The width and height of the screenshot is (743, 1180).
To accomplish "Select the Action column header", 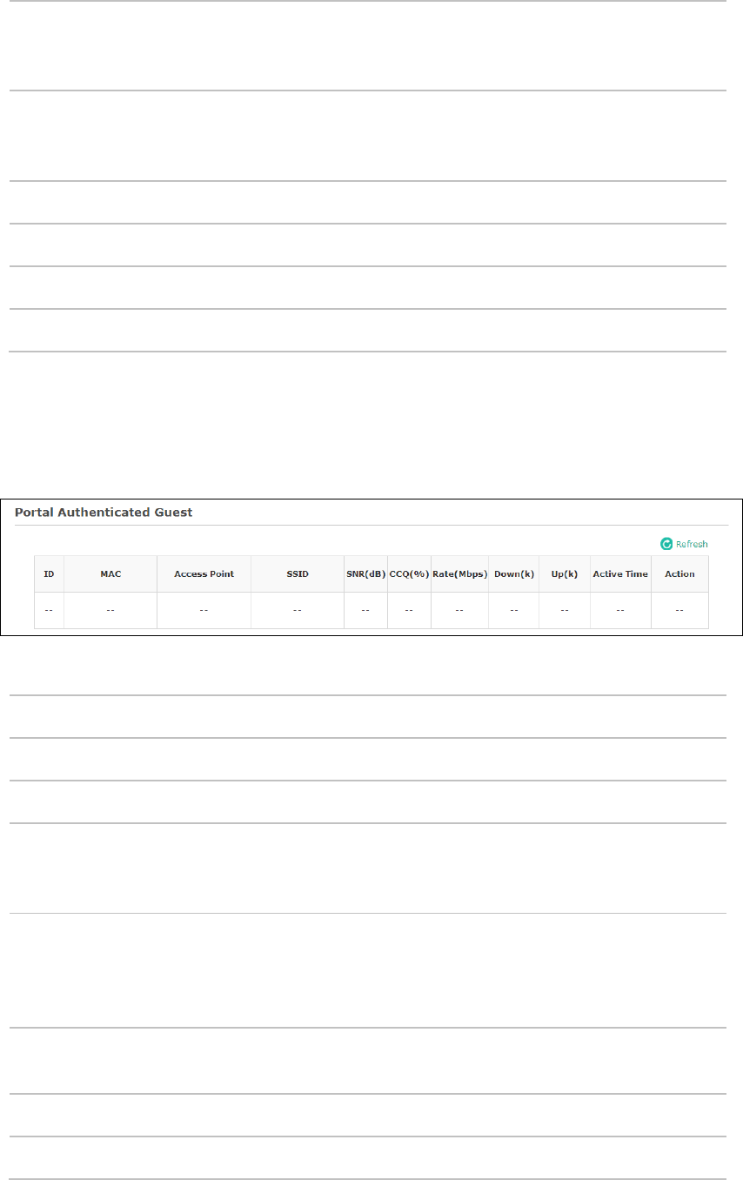I will point(679,574).
